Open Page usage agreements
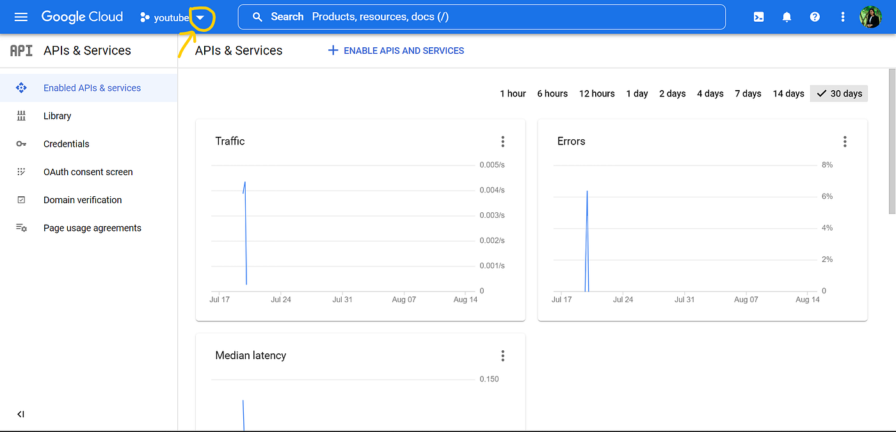The image size is (896, 432). point(89,228)
